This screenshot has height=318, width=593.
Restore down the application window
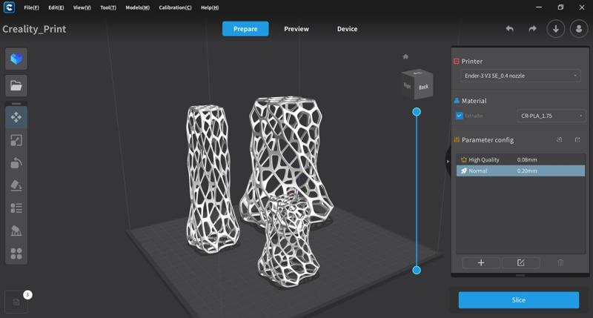[560, 7]
